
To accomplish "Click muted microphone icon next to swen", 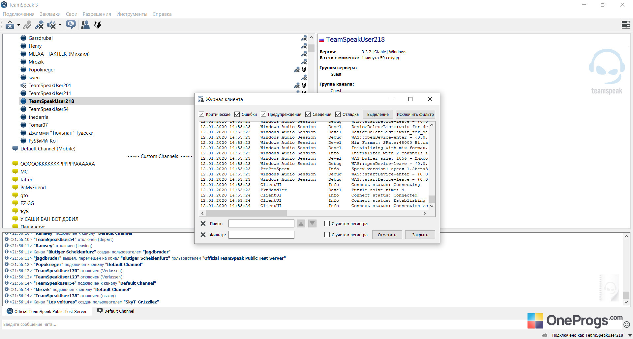I will click(304, 78).
